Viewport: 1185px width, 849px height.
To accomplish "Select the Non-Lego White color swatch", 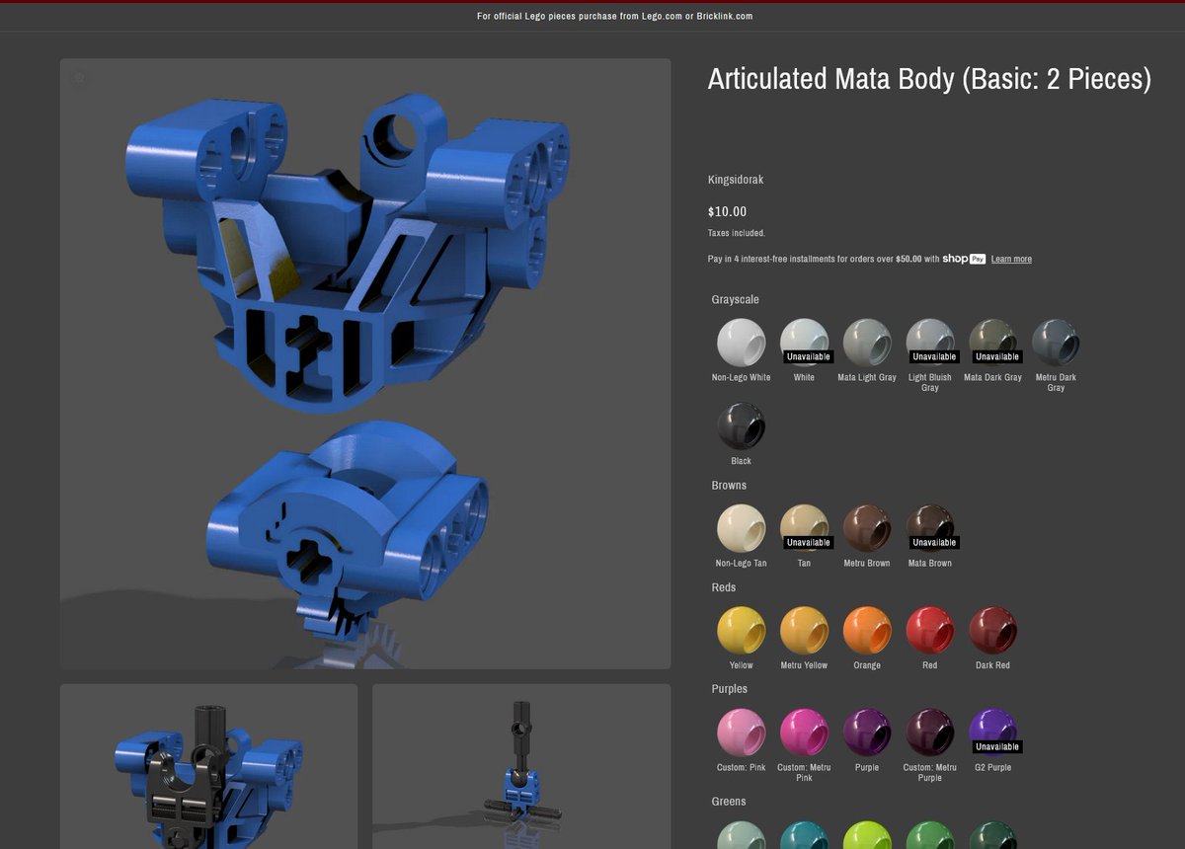I will (741, 343).
